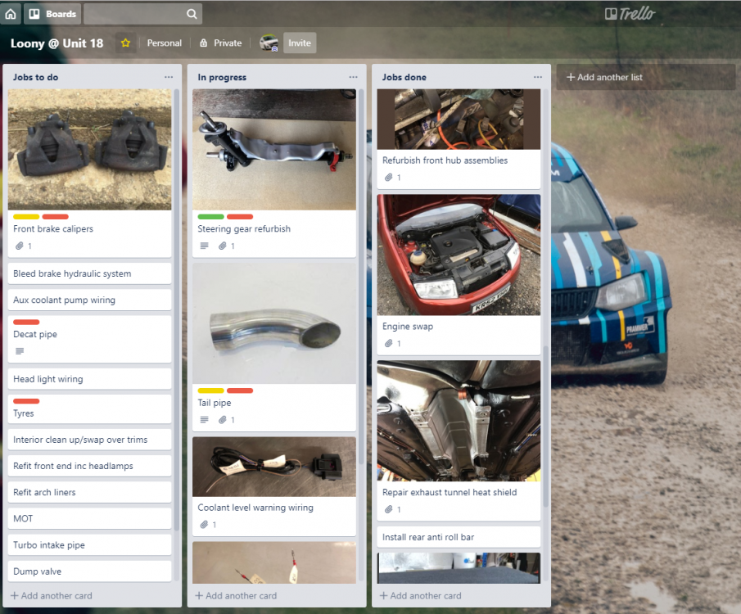Open Jobs to do list menu ellipsis
Image resolution: width=741 pixels, height=614 pixels.
(x=169, y=77)
